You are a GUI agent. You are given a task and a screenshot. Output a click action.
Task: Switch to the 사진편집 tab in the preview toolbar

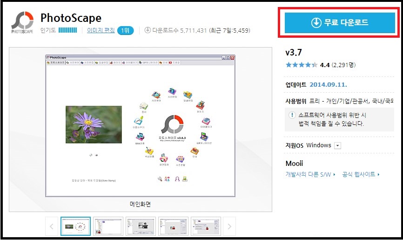coord(87,62)
